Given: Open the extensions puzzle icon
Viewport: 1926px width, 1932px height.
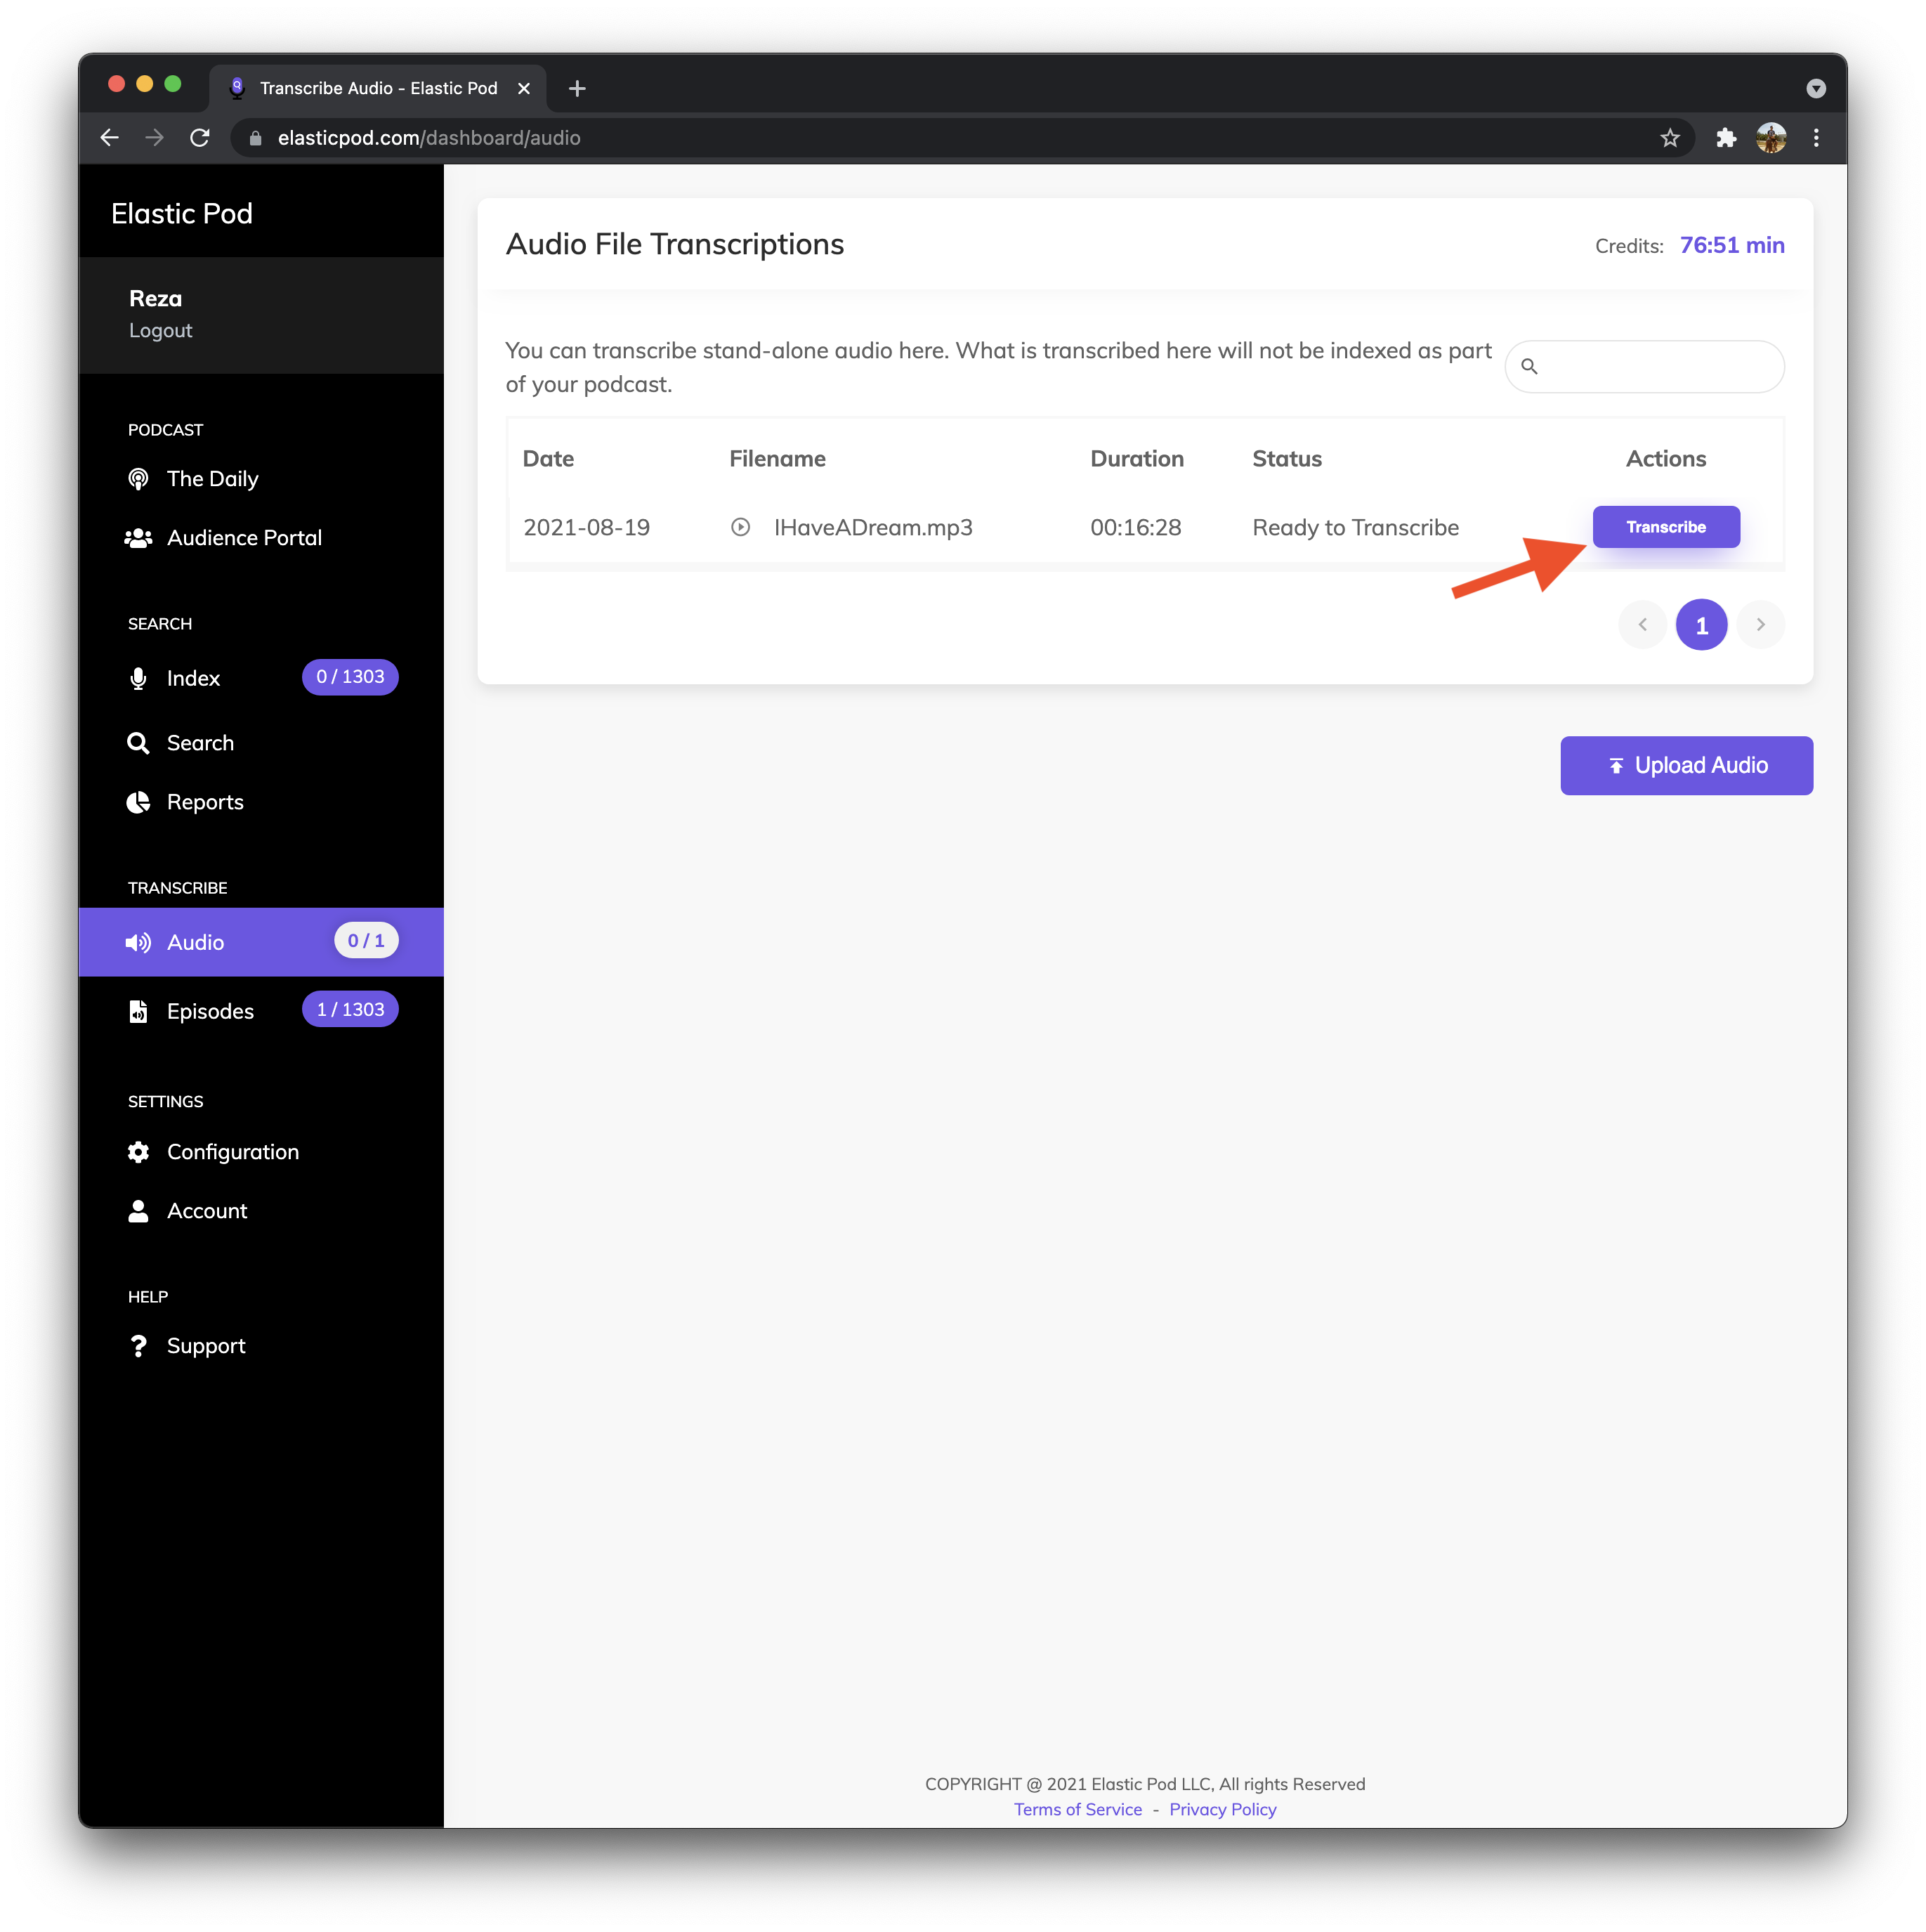Looking at the screenshot, I should [1726, 138].
